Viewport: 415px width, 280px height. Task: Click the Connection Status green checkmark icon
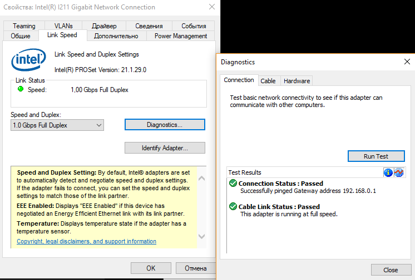click(x=233, y=184)
